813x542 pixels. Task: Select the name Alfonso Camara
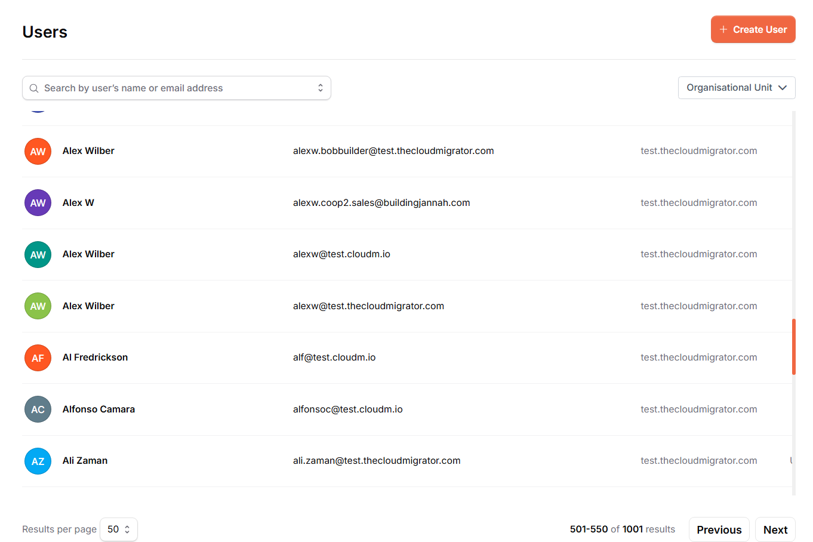(x=98, y=409)
